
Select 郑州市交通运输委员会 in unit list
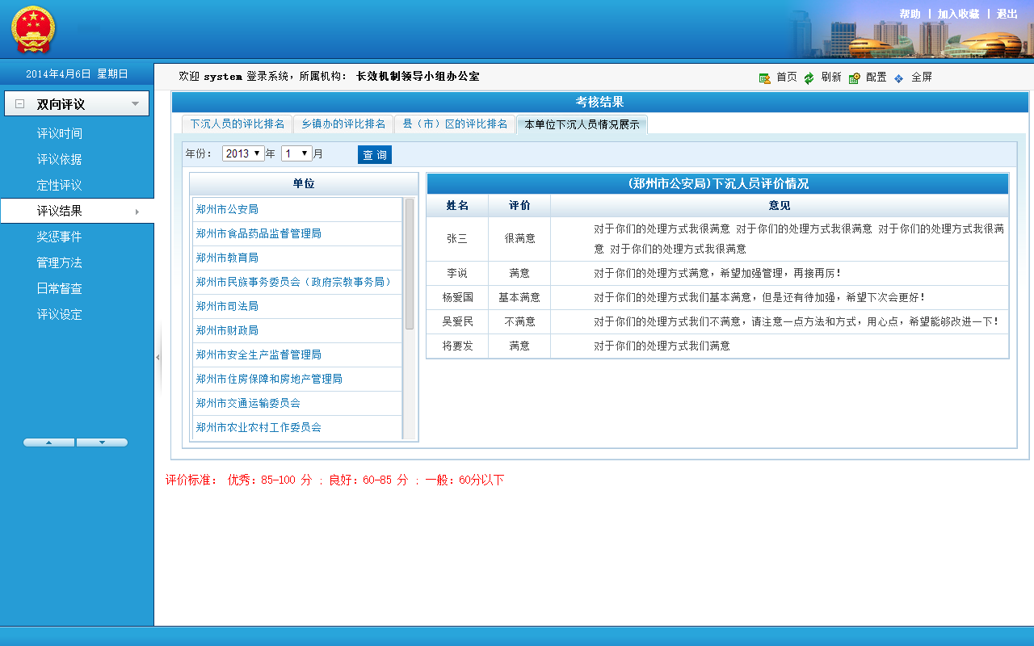tap(297, 403)
